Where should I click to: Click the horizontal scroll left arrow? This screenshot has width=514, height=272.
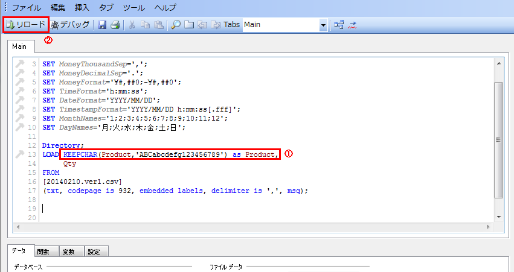click(x=18, y=227)
